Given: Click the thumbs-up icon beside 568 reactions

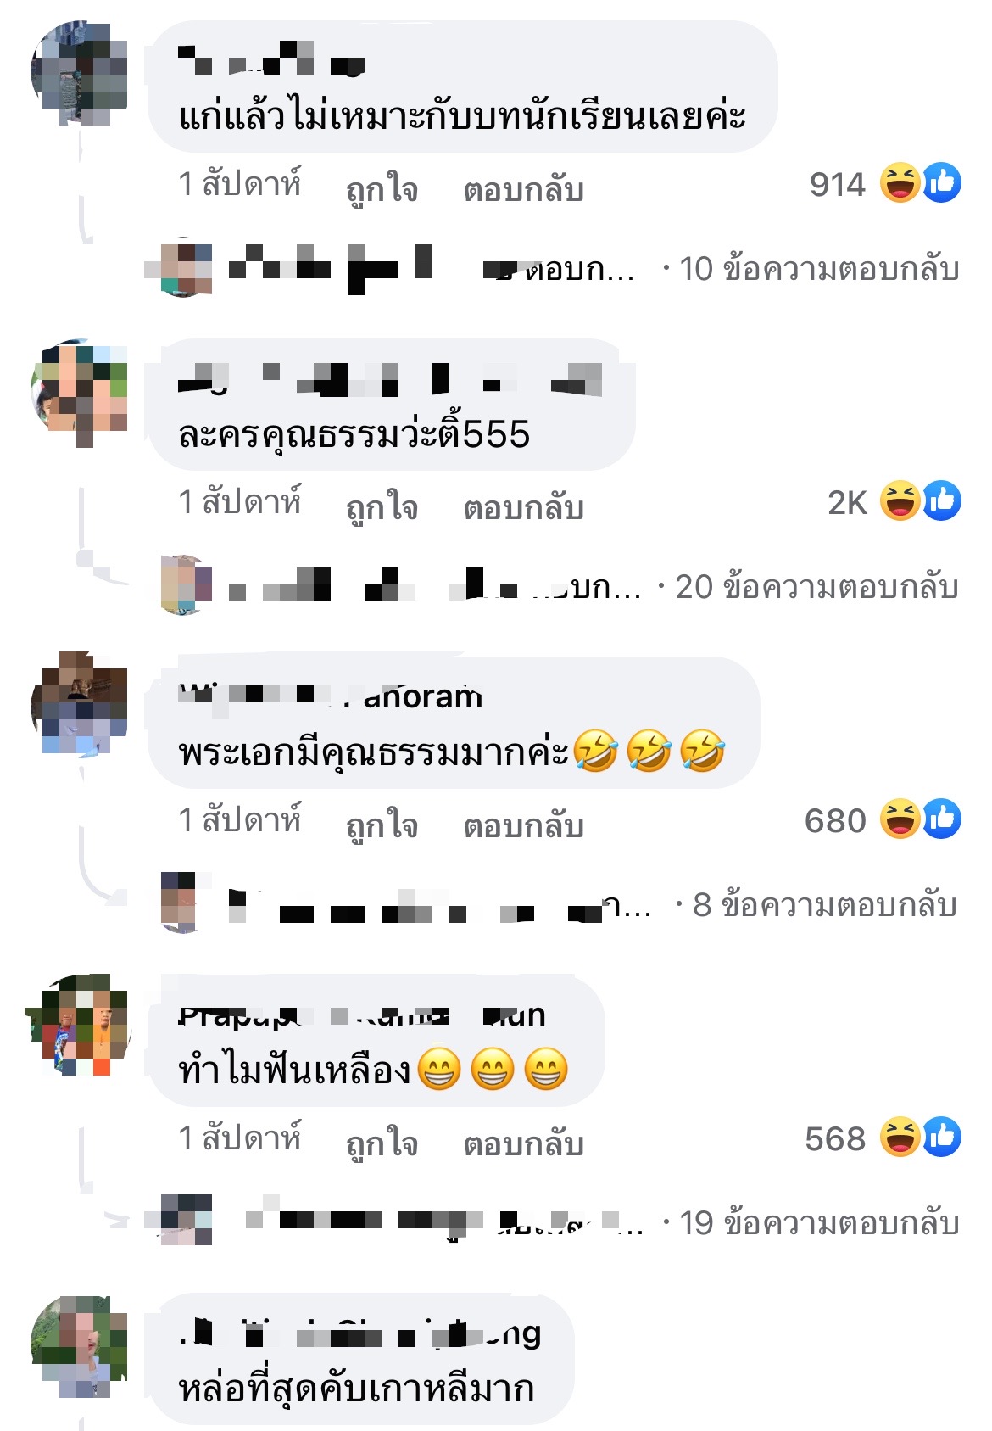Looking at the screenshot, I should click(941, 1138).
